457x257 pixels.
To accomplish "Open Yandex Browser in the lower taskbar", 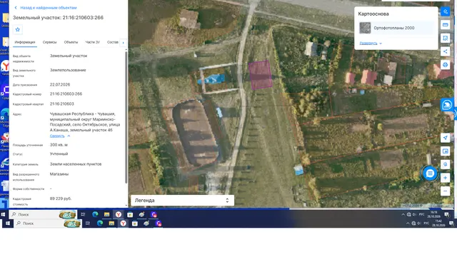I will pyautogui.click(x=124, y=223).
